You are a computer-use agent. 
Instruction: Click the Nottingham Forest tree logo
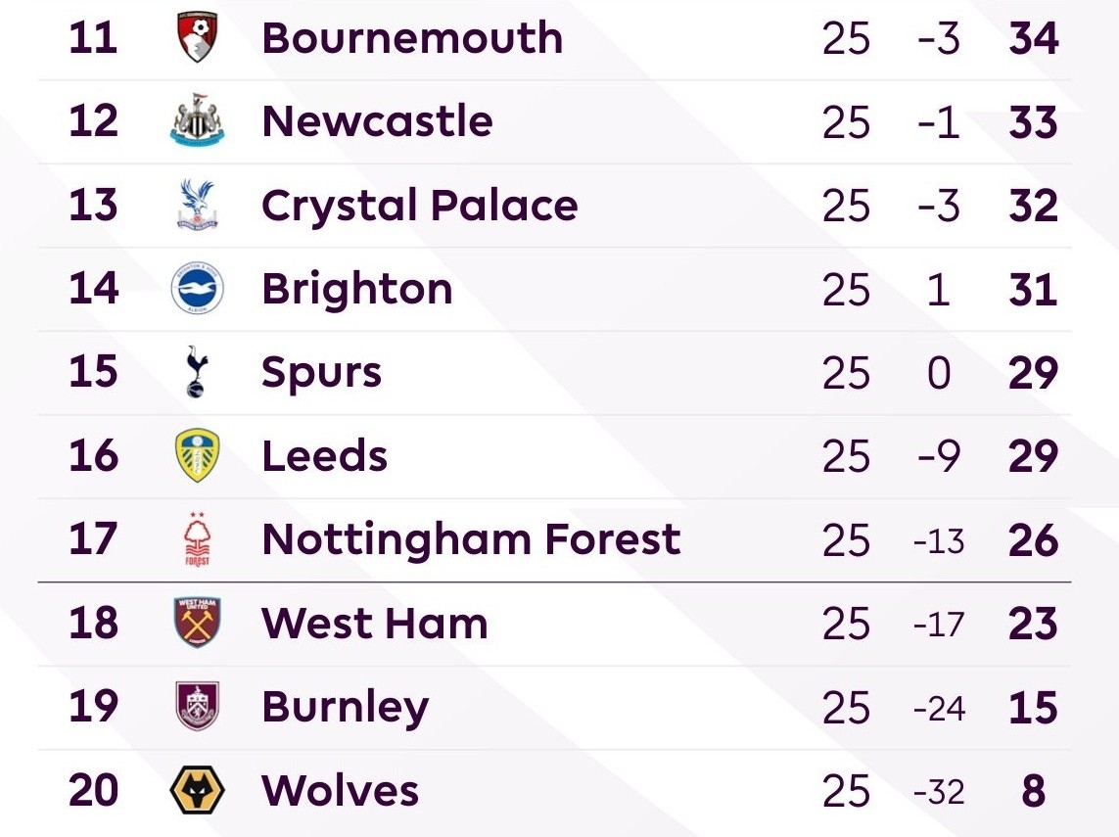198,540
